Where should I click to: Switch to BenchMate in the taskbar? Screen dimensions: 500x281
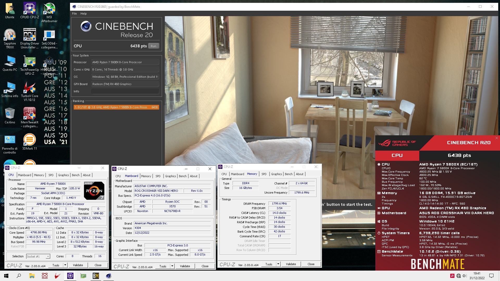[96, 276]
